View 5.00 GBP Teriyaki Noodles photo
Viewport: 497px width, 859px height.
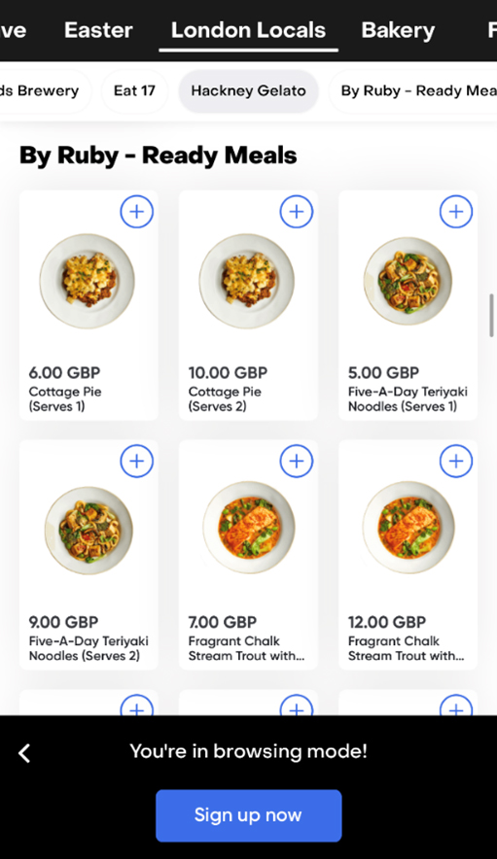pos(408,281)
